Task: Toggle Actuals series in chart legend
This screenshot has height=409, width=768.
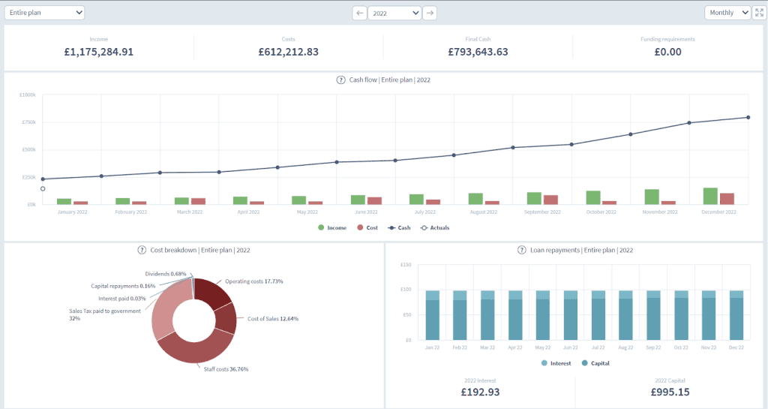Action: (435, 228)
